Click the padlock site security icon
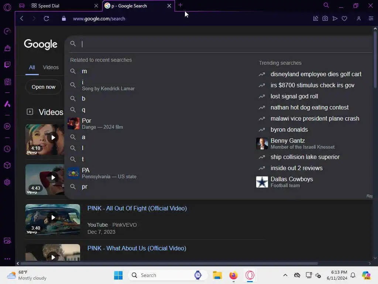 pos(63,18)
